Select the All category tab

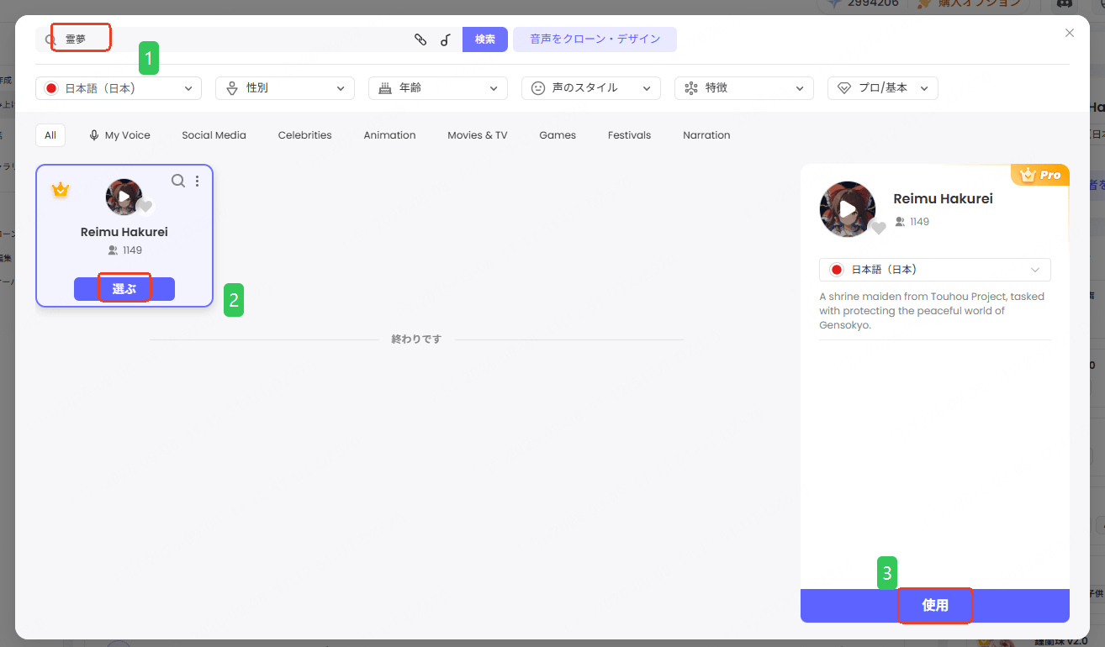50,135
